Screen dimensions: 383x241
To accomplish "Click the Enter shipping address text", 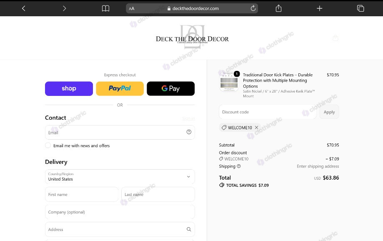I will pyautogui.click(x=318, y=166).
